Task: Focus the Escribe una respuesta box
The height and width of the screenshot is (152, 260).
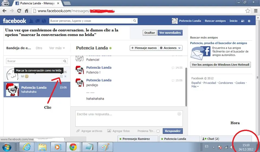Action: tap(129, 118)
